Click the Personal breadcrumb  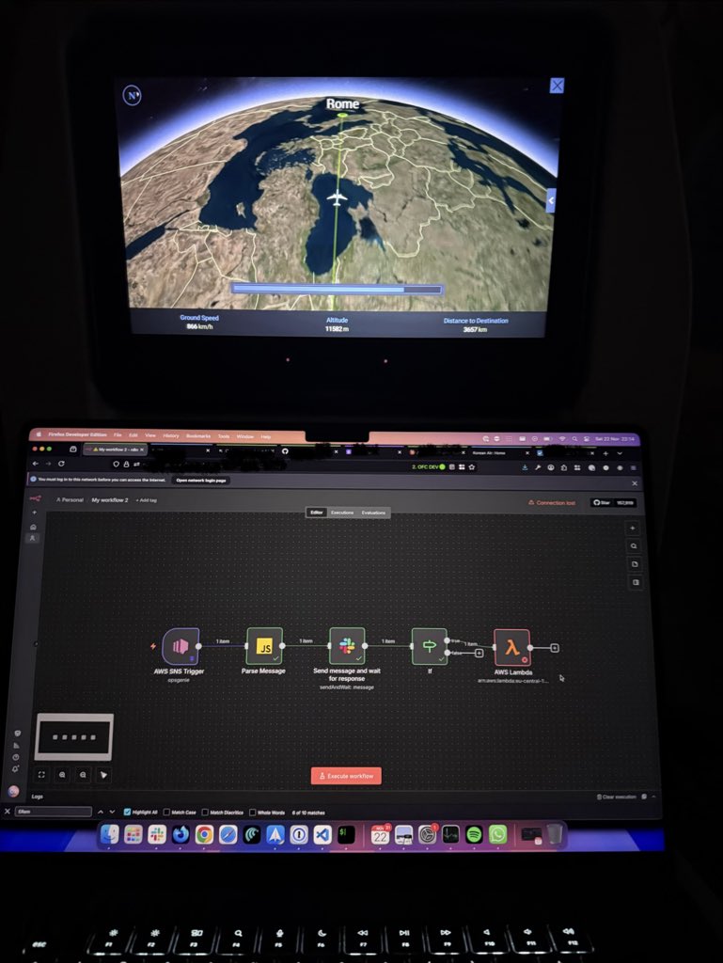pos(70,500)
